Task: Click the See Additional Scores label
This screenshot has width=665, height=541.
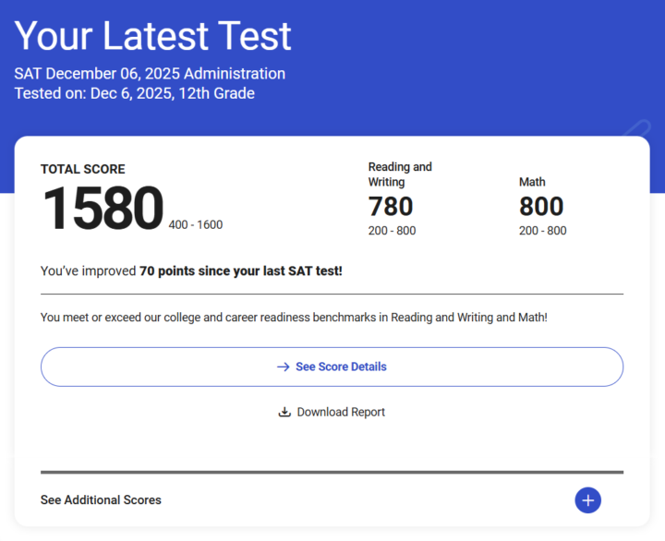Action: click(101, 500)
